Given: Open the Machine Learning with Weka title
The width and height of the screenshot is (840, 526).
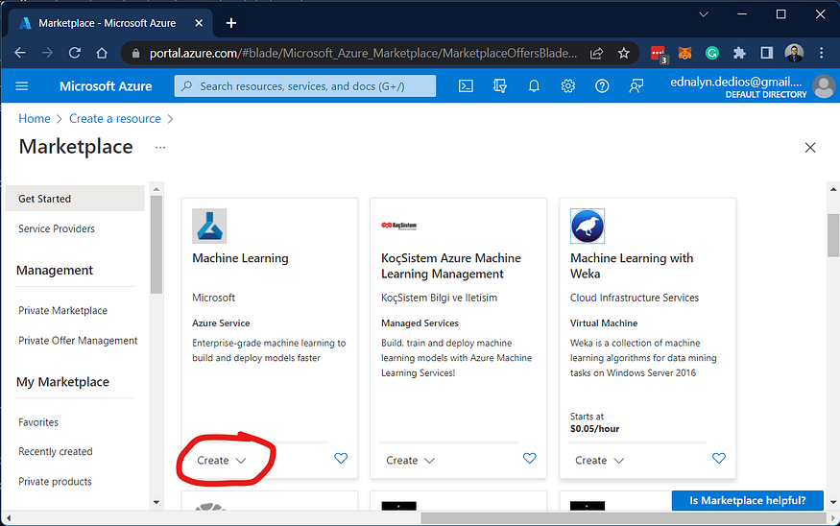Looking at the screenshot, I should point(632,266).
